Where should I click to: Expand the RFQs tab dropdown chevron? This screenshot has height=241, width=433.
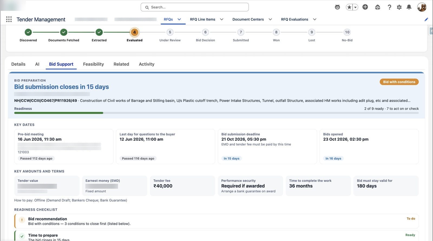[x=179, y=19]
